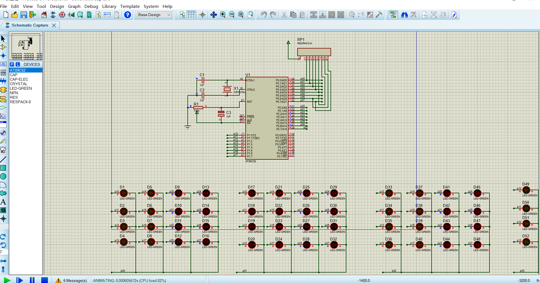
Task: Click the P pick devices button
Action: (x=12, y=64)
